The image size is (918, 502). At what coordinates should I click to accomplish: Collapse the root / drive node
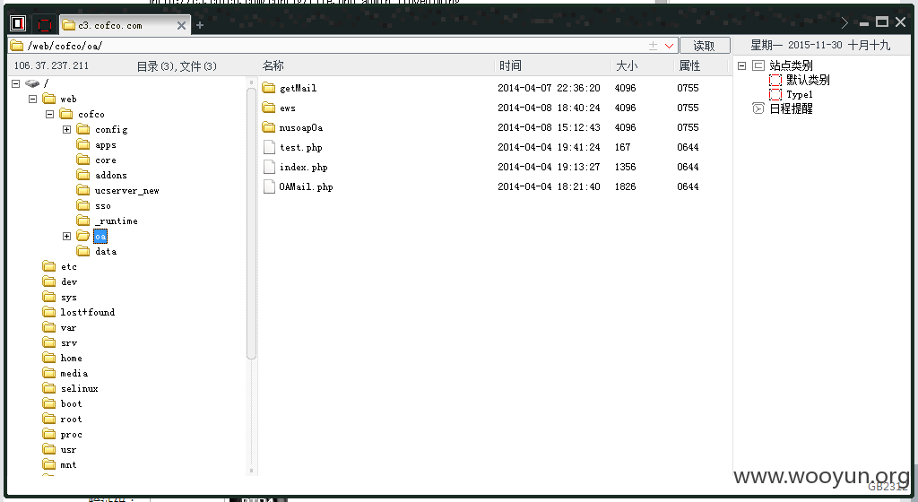pyautogui.click(x=16, y=83)
